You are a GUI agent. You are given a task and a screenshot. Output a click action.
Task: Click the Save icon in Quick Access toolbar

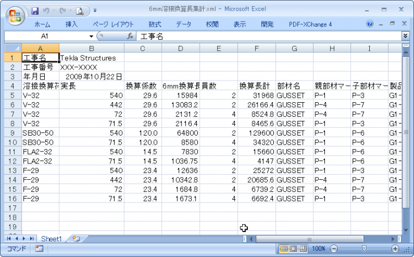point(35,10)
